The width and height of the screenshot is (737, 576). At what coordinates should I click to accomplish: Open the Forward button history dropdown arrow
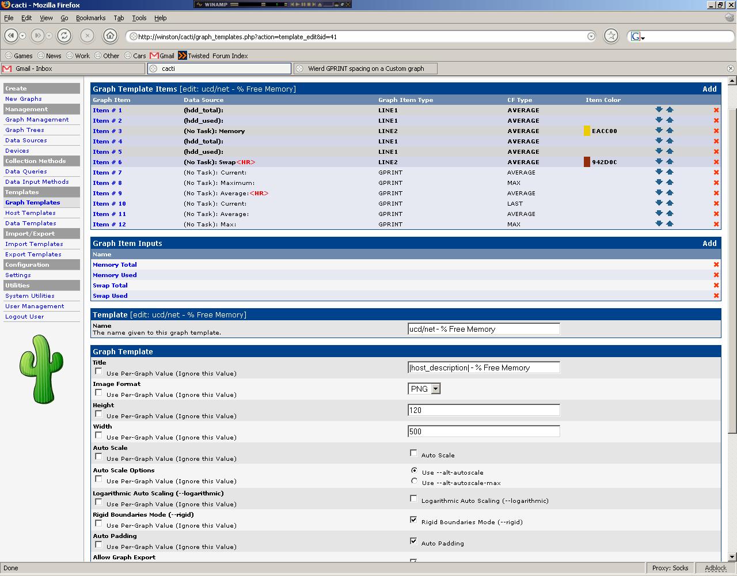click(49, 36)
